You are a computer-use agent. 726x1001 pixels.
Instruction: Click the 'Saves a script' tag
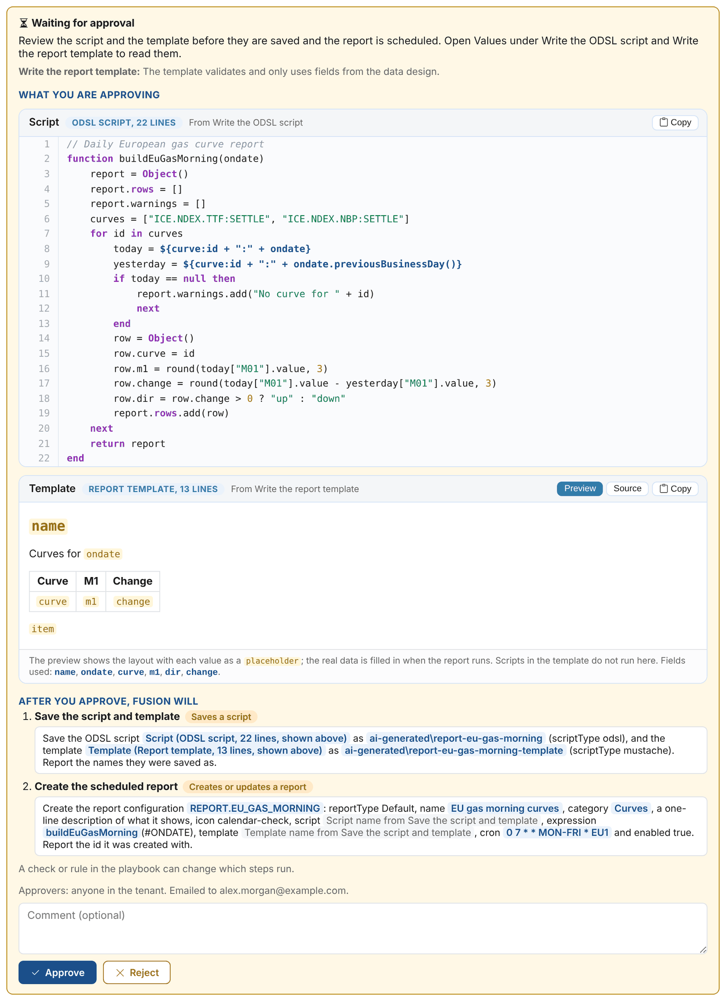click(x=221, y=717)
